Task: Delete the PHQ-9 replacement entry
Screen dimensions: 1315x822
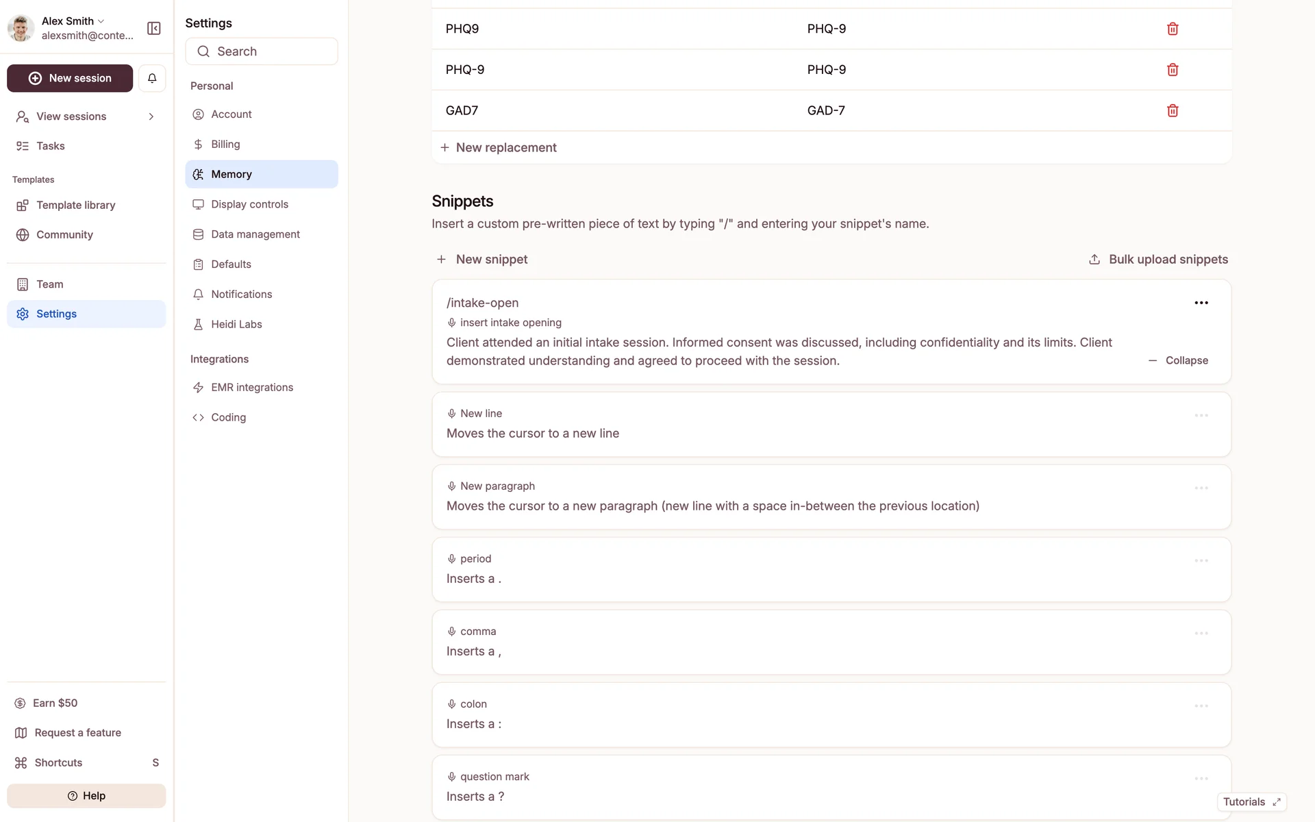Action: tap(1173, 70)
